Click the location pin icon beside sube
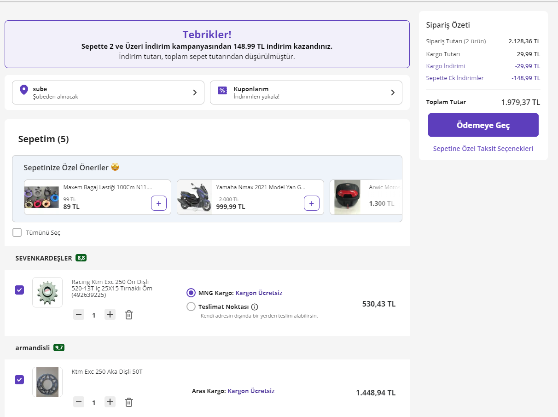558x417 pixels. click(x=24, y=90)
